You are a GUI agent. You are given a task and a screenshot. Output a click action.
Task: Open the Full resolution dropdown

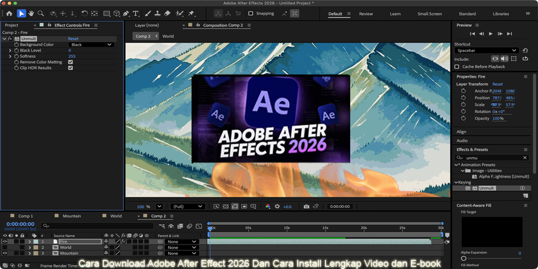[188, 207]
